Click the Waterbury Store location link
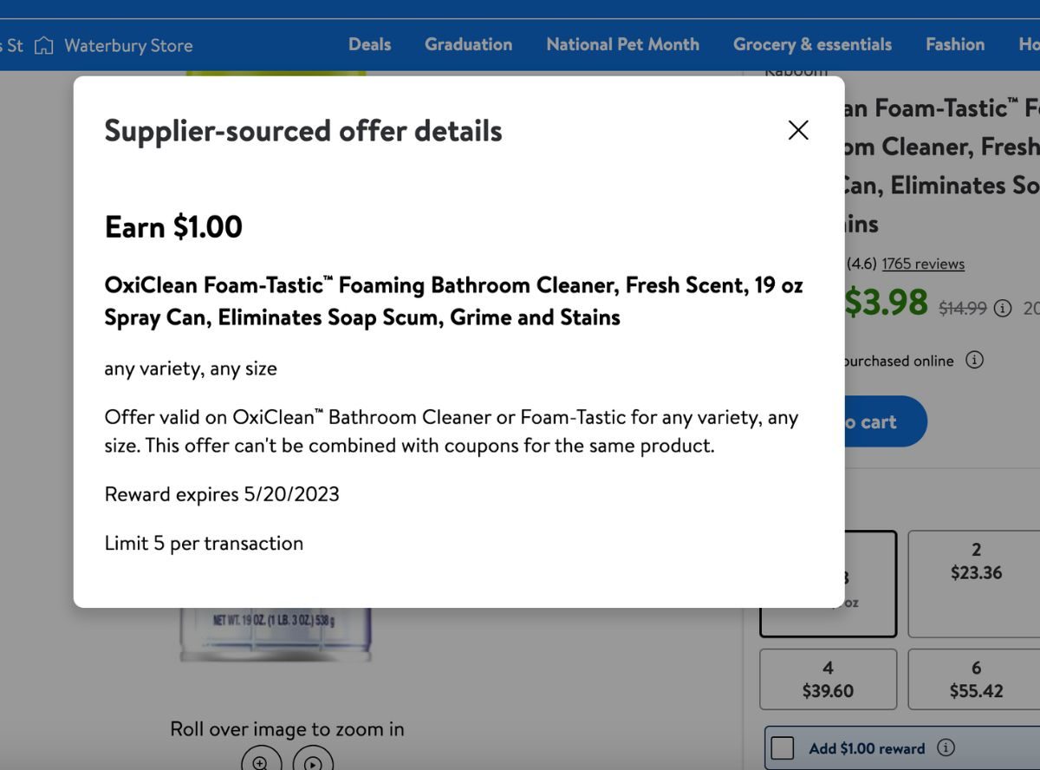 pos(128,45)
